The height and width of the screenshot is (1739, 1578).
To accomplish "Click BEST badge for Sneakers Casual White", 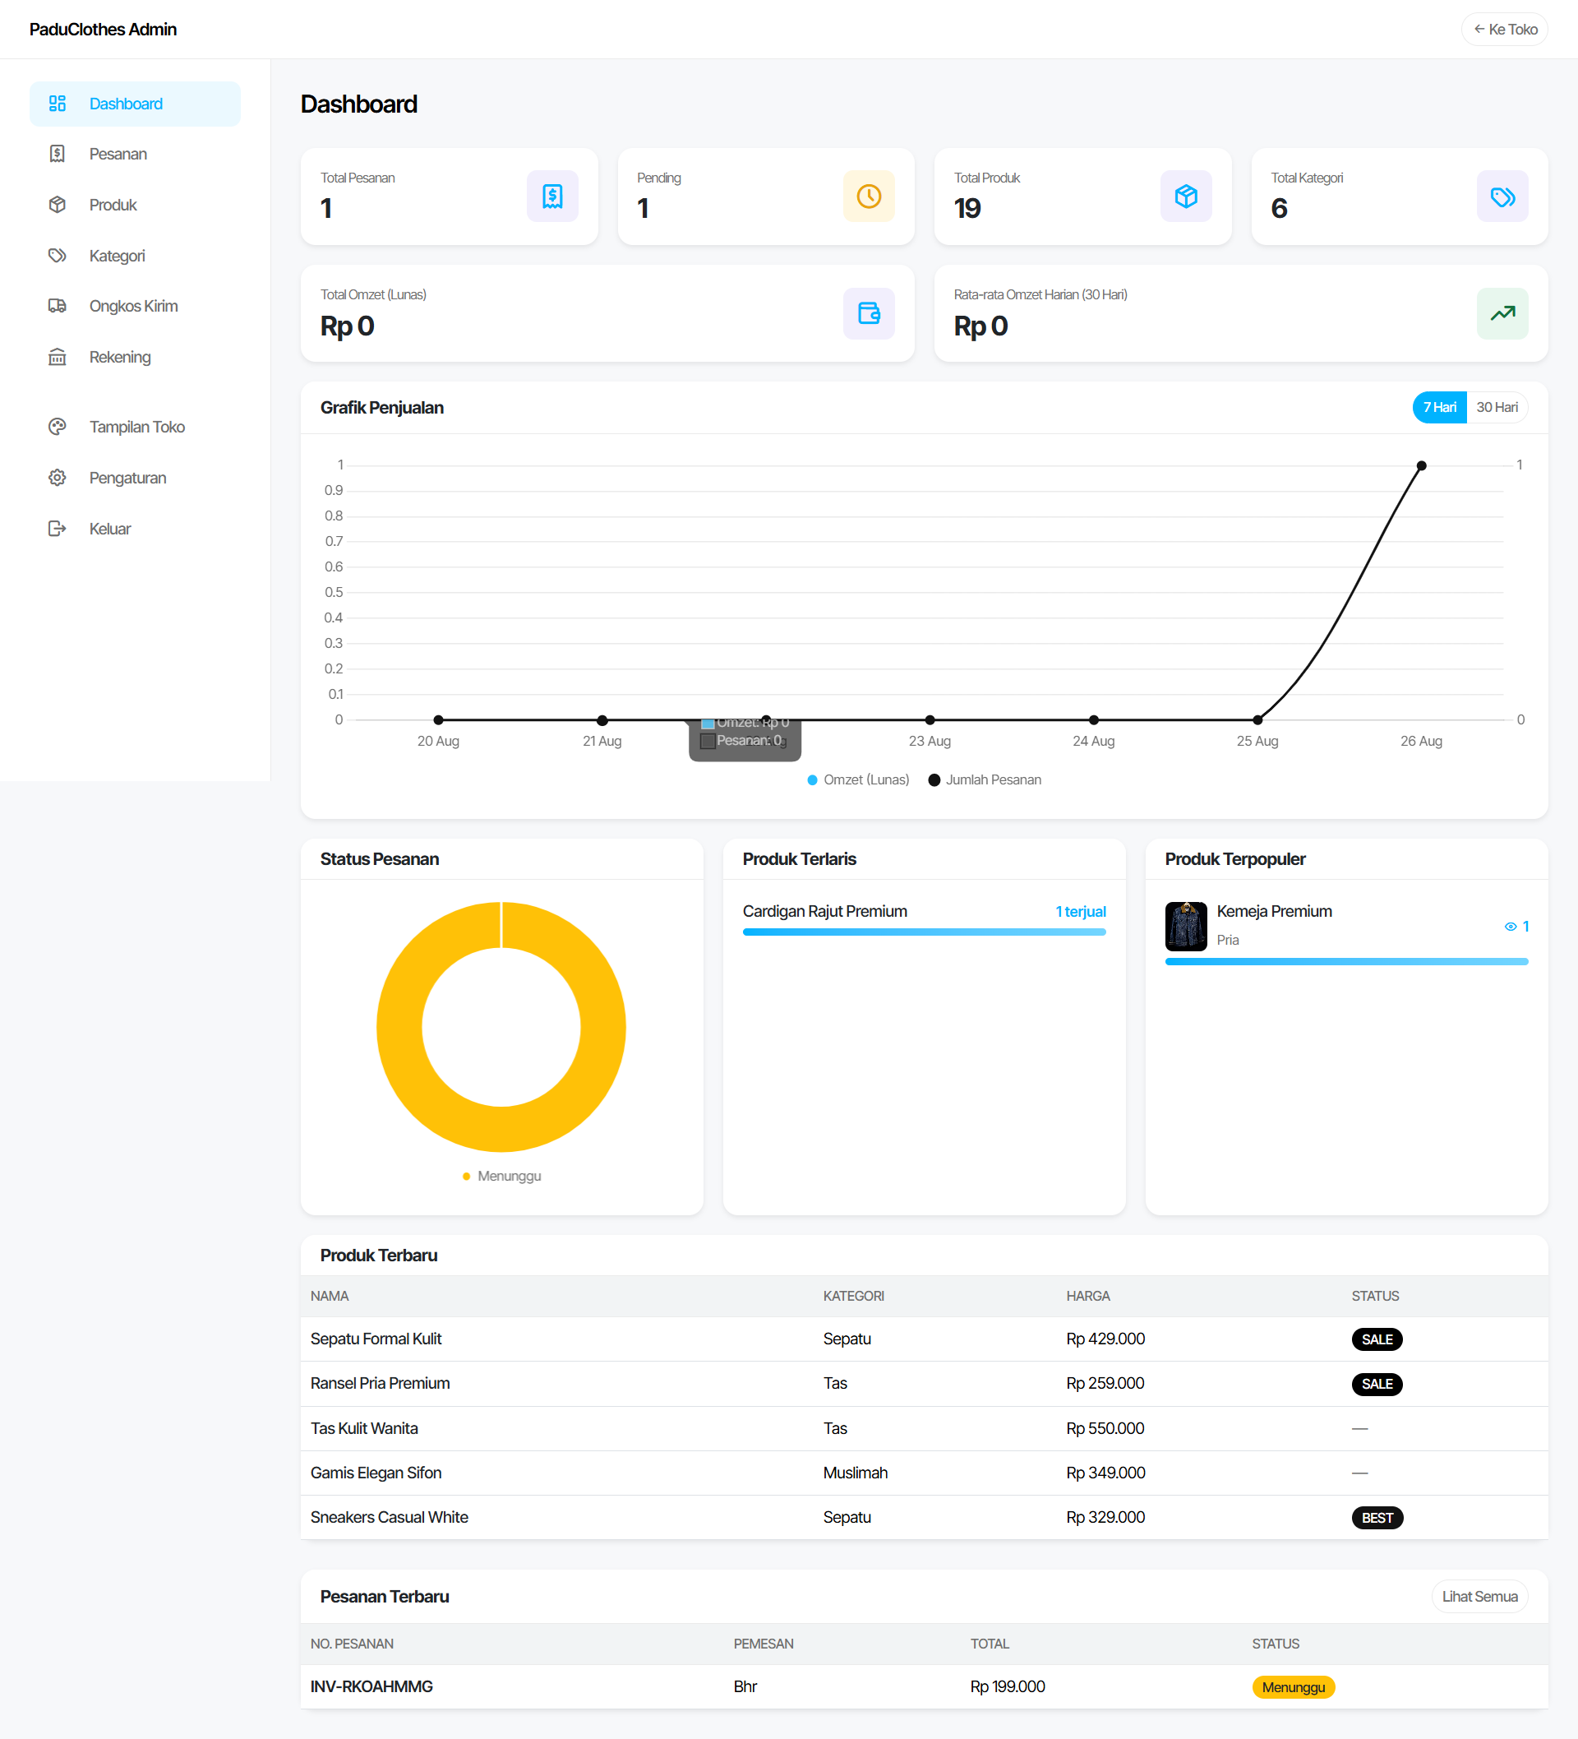I will [x=1377, y=1518].
